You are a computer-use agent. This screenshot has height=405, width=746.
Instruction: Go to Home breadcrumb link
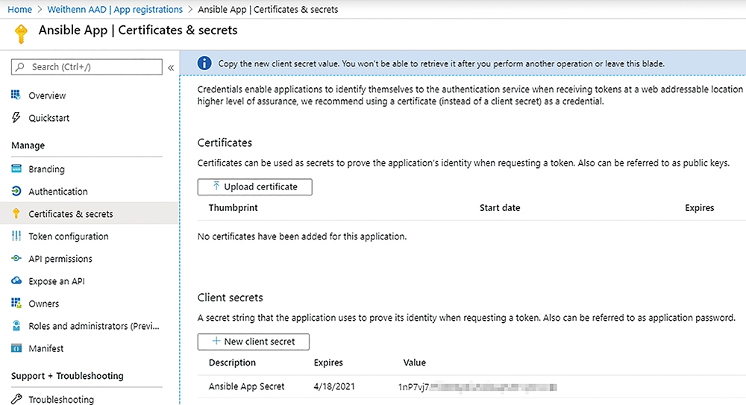click(19, 9)
